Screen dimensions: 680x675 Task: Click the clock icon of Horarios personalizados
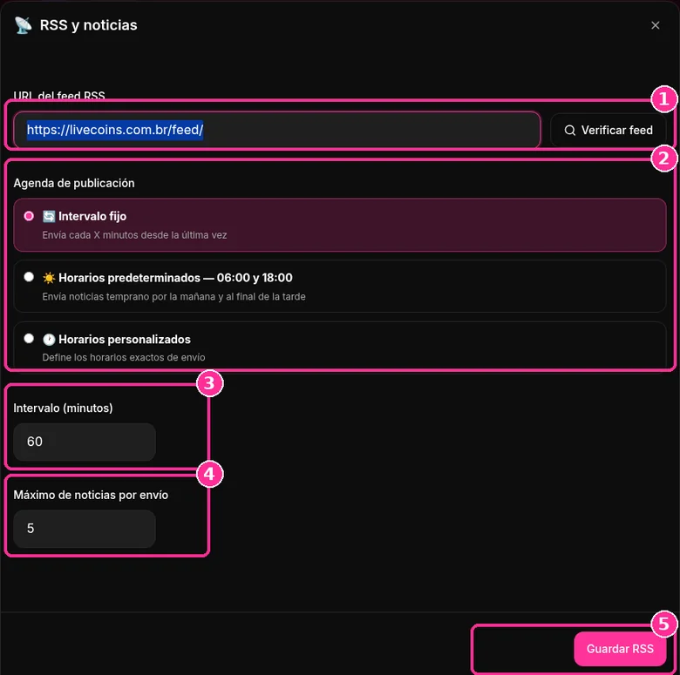[49, 339]
